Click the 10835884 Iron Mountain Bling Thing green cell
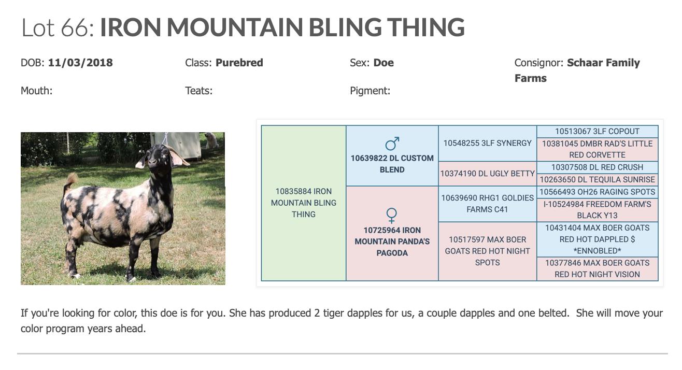 tap(304, 203)
